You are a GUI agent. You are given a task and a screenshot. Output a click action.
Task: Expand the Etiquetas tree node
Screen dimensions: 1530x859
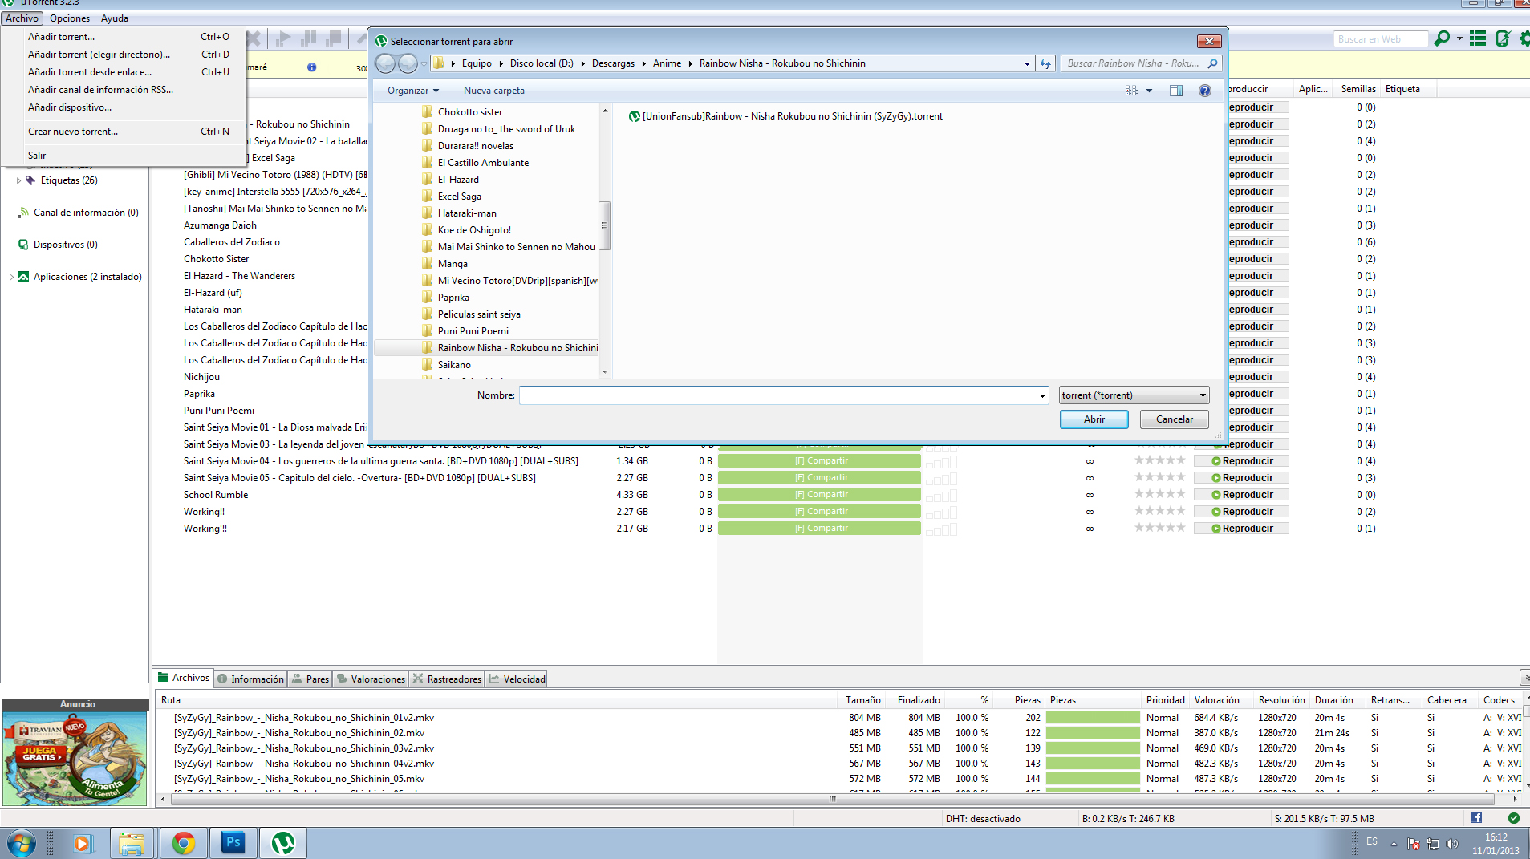[18, 180]
